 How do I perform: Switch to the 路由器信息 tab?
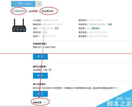coord(48,11)
